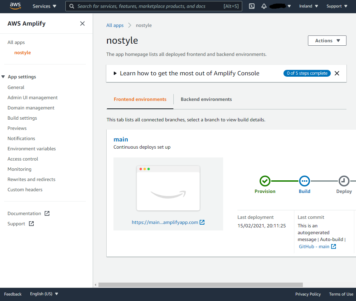Open Custom headers settings

pos(25,190)
